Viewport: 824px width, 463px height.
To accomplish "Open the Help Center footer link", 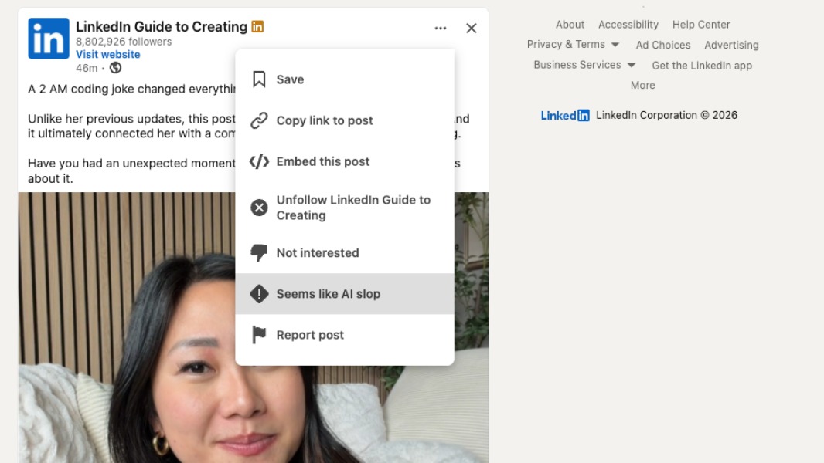I will tap(701, 25).
